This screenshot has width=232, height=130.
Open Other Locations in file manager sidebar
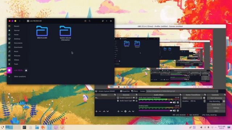[20, 77]
